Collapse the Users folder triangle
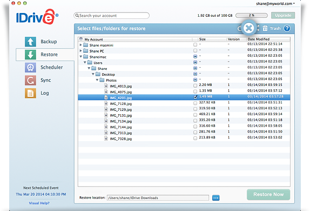This screenshot has width=310, height=211. click(85, 62)
